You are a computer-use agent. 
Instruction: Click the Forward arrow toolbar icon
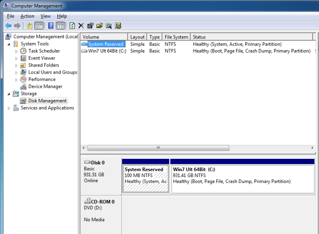coord(17,25)
